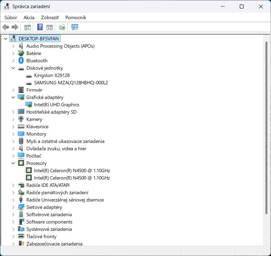
Task: Collapse the Procesory category
Action: coord(13,163)
